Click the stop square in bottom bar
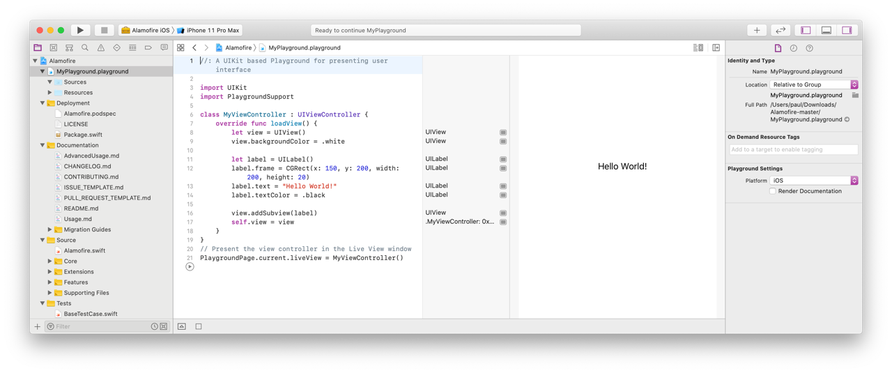This screenshot has width=892, height=373. tap(199, 326)
